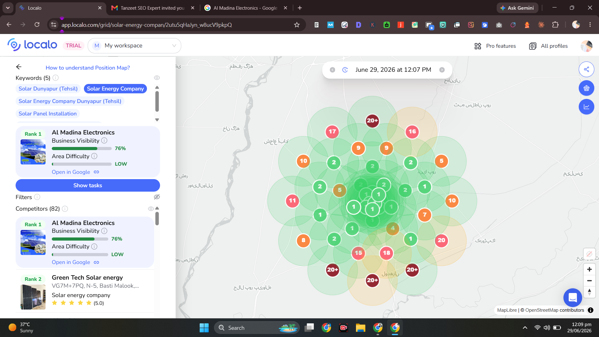Switch to the Tanzeet SEO Expert Gmail tab
Screen dimensions: 599x337
tap(153, 8)
